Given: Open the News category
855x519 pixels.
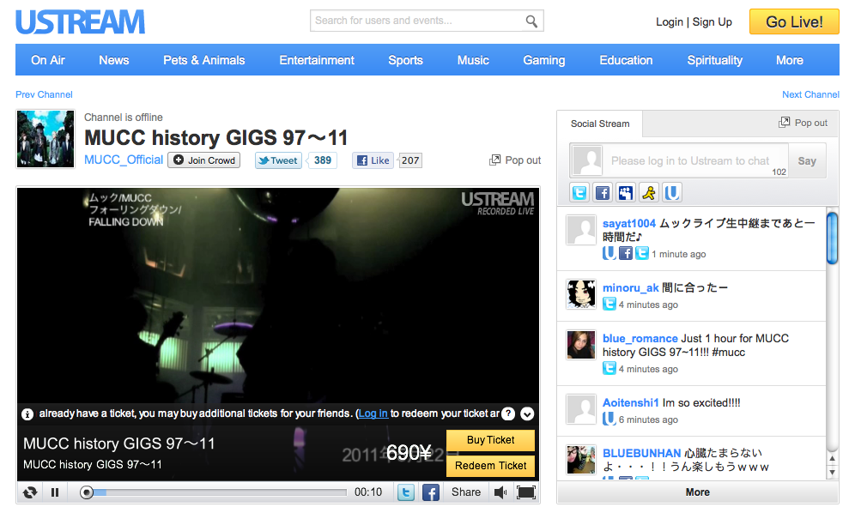Looking at the screenshot, I should click(x=114, y=60).
